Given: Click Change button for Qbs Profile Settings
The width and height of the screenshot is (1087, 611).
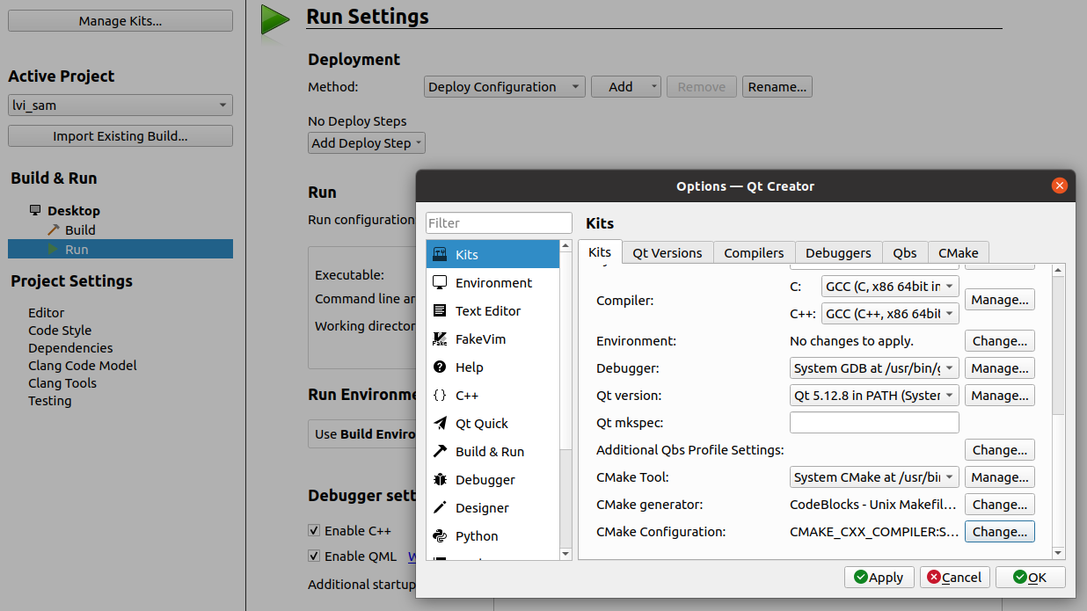Looking at the screenshot, I should pos(1000,450).
